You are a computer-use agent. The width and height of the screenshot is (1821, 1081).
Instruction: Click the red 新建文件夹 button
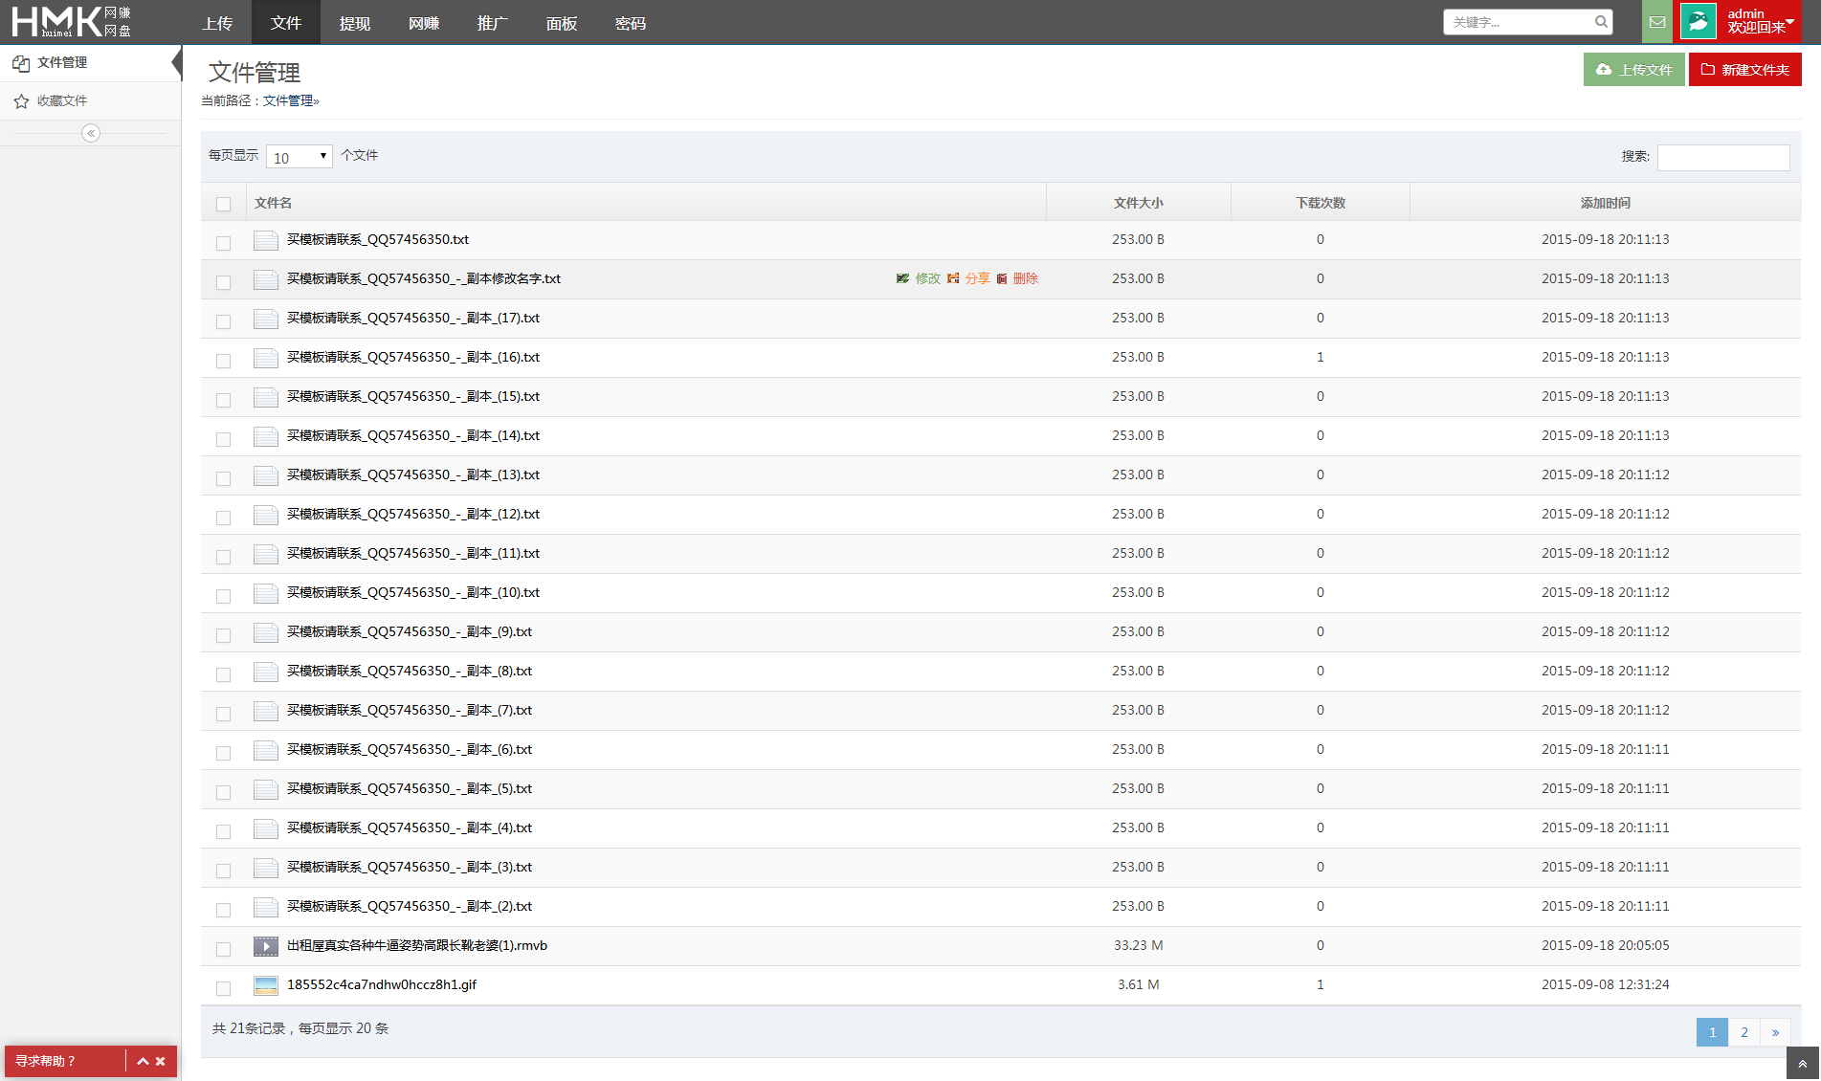pyautogui.click(x=1744, y=70)
